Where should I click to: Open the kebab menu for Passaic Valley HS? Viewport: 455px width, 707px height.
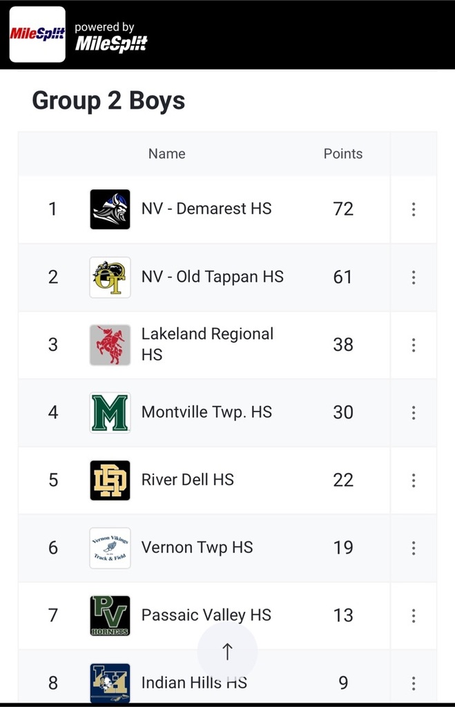[x=414, y=615]
